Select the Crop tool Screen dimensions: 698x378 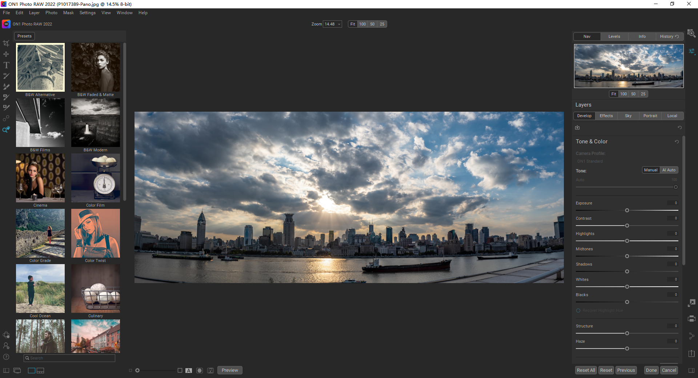[x=6, y=43]
